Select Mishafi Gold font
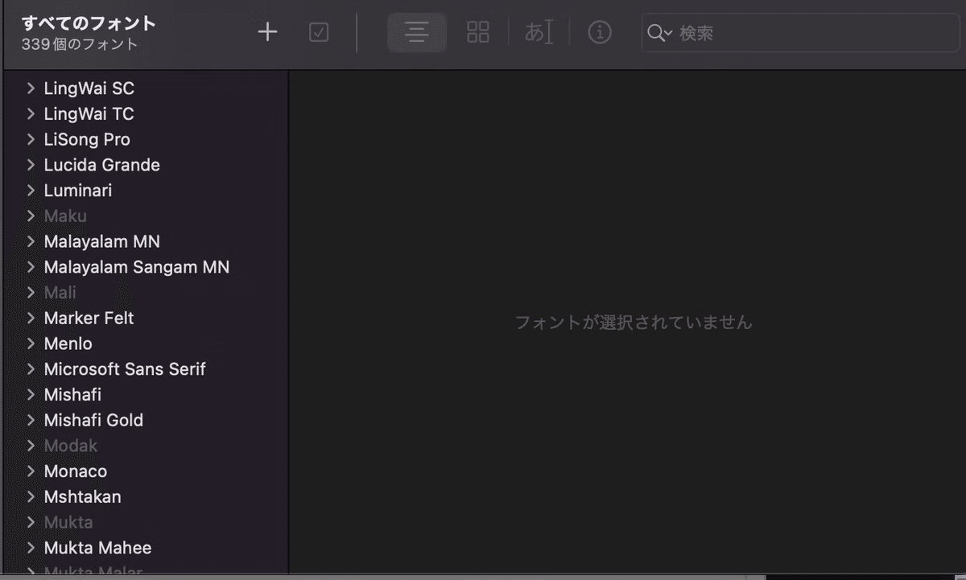The image size is (966, 580). (x=93, y=420)
